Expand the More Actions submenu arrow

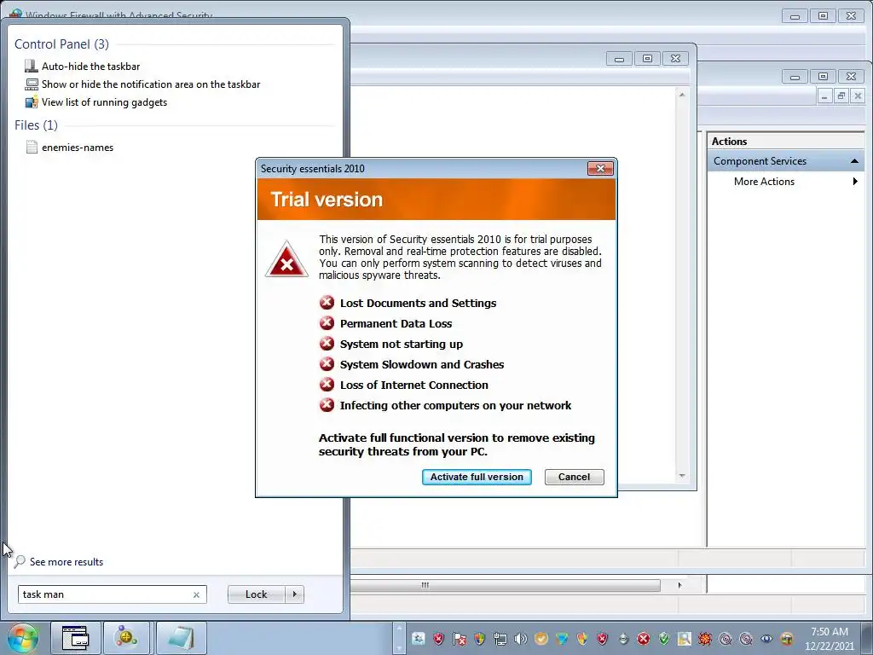coord(855,182)
